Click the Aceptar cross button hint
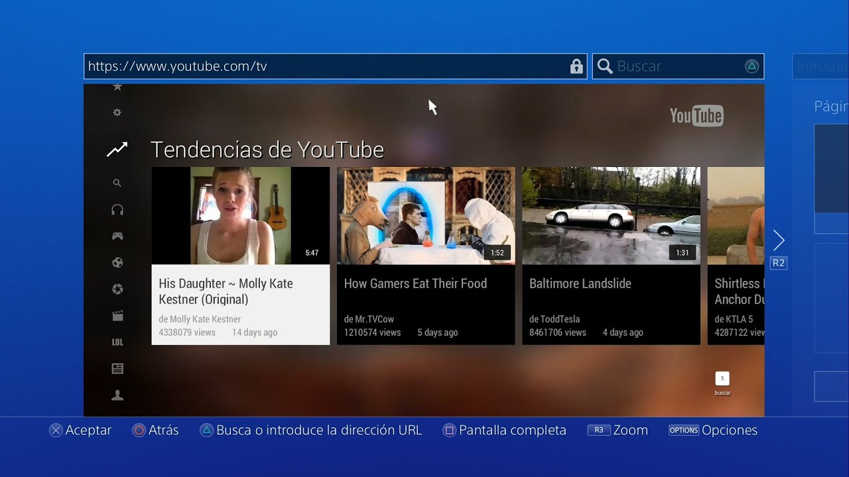This screenshot has width=849, height=477. pos(80,430)
